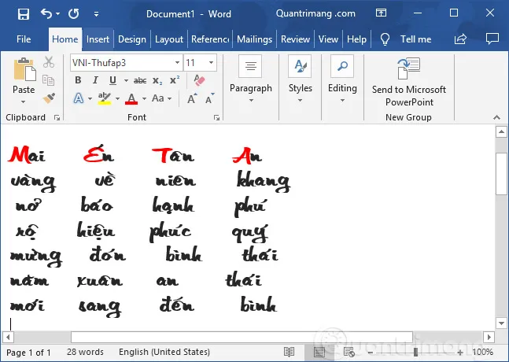This screenshot has width=509, height=362.
Task: Toggle Italic formatting
Action: click(95, 80)
